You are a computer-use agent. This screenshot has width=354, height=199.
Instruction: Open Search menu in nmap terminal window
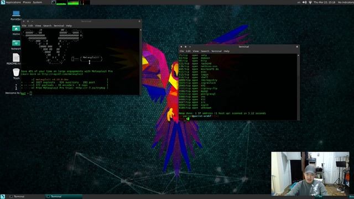pyautogui.click(x=205, y=51)
